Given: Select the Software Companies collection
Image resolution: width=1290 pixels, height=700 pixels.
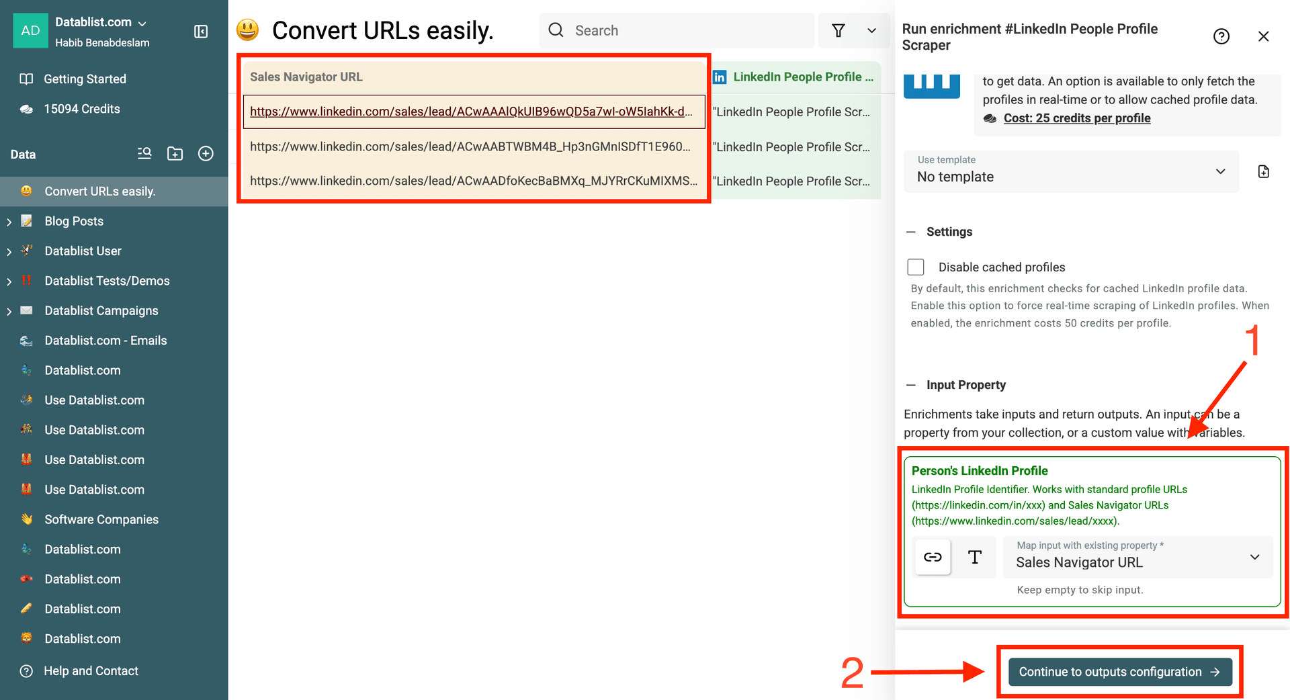Looking at the screenshot, I should tap(101, 519).
